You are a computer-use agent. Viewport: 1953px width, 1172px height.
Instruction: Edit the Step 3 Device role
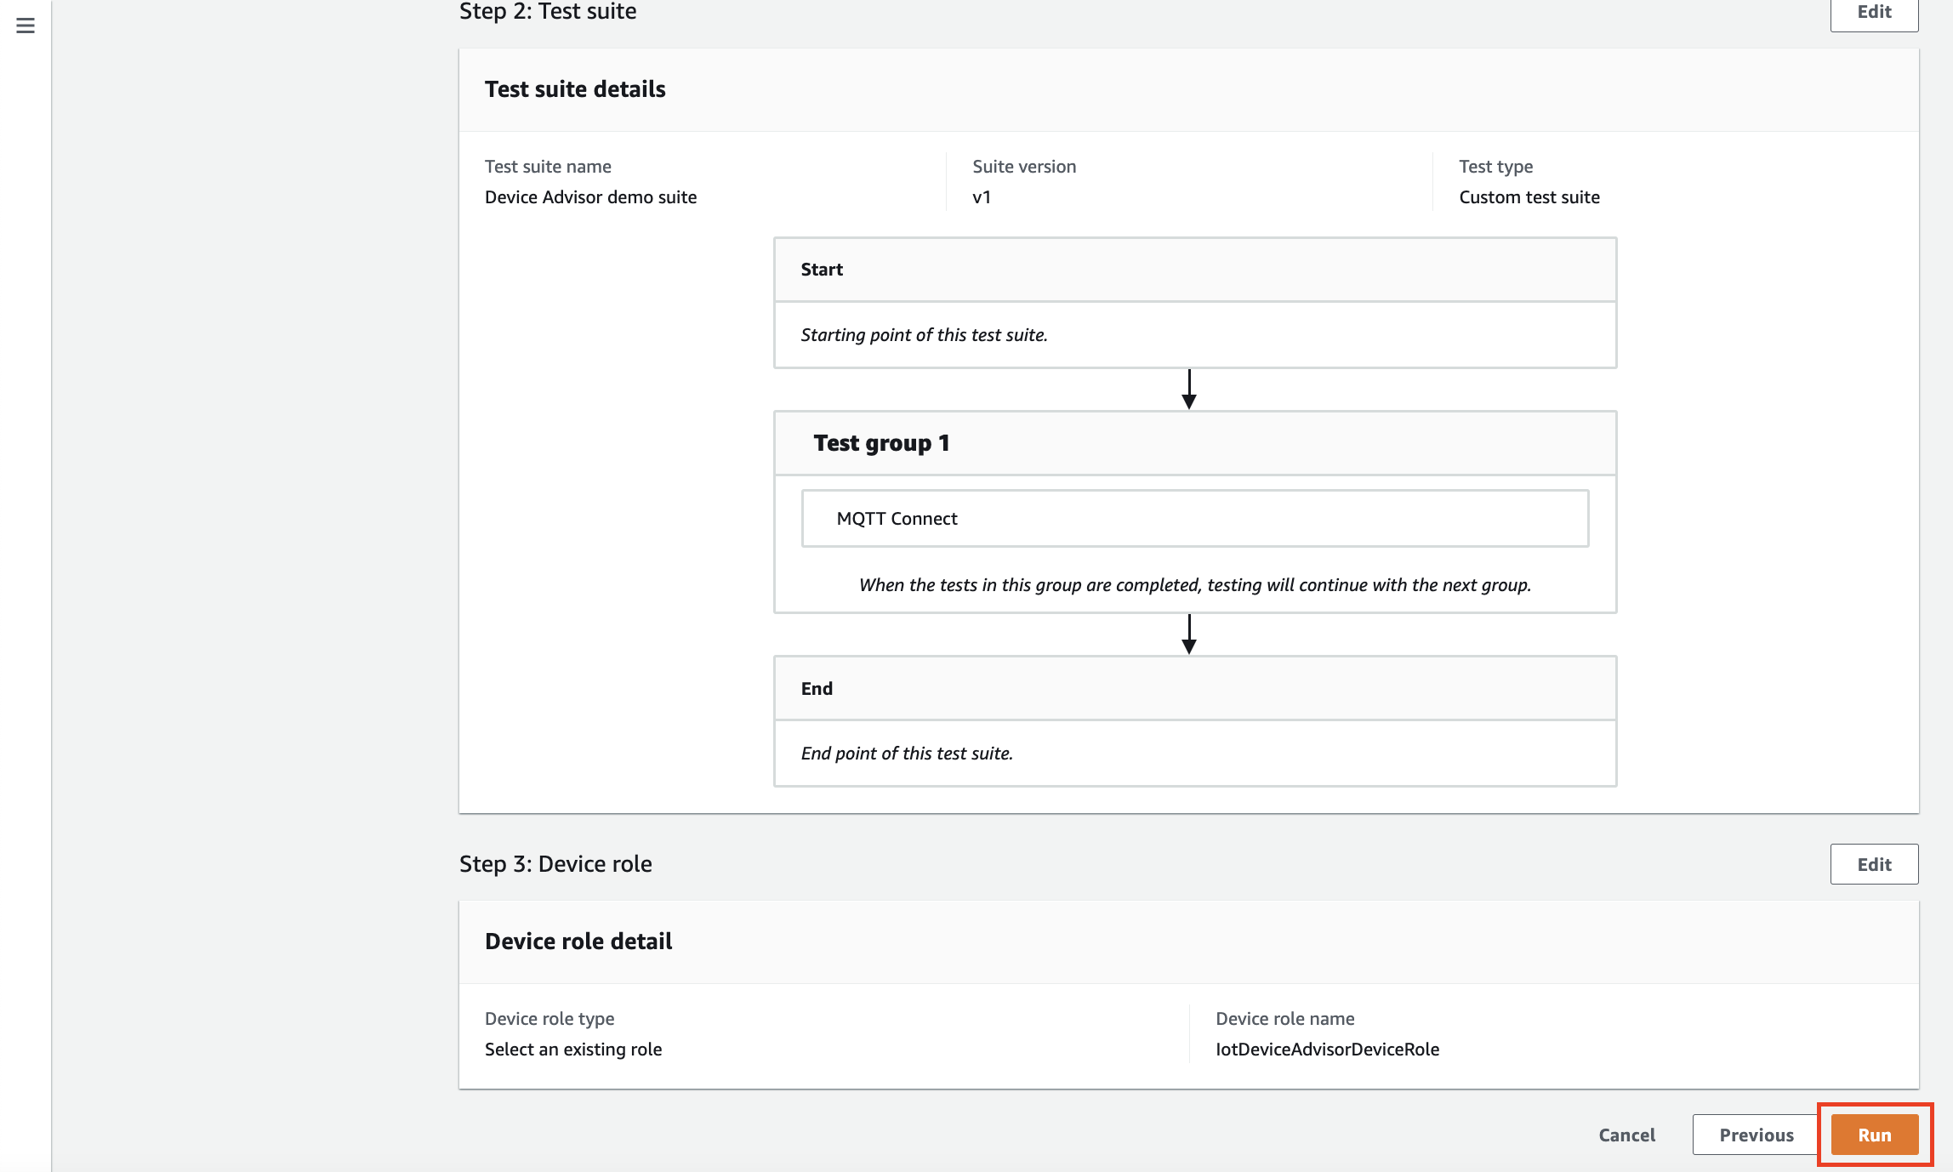click(x=1874, y=864)
